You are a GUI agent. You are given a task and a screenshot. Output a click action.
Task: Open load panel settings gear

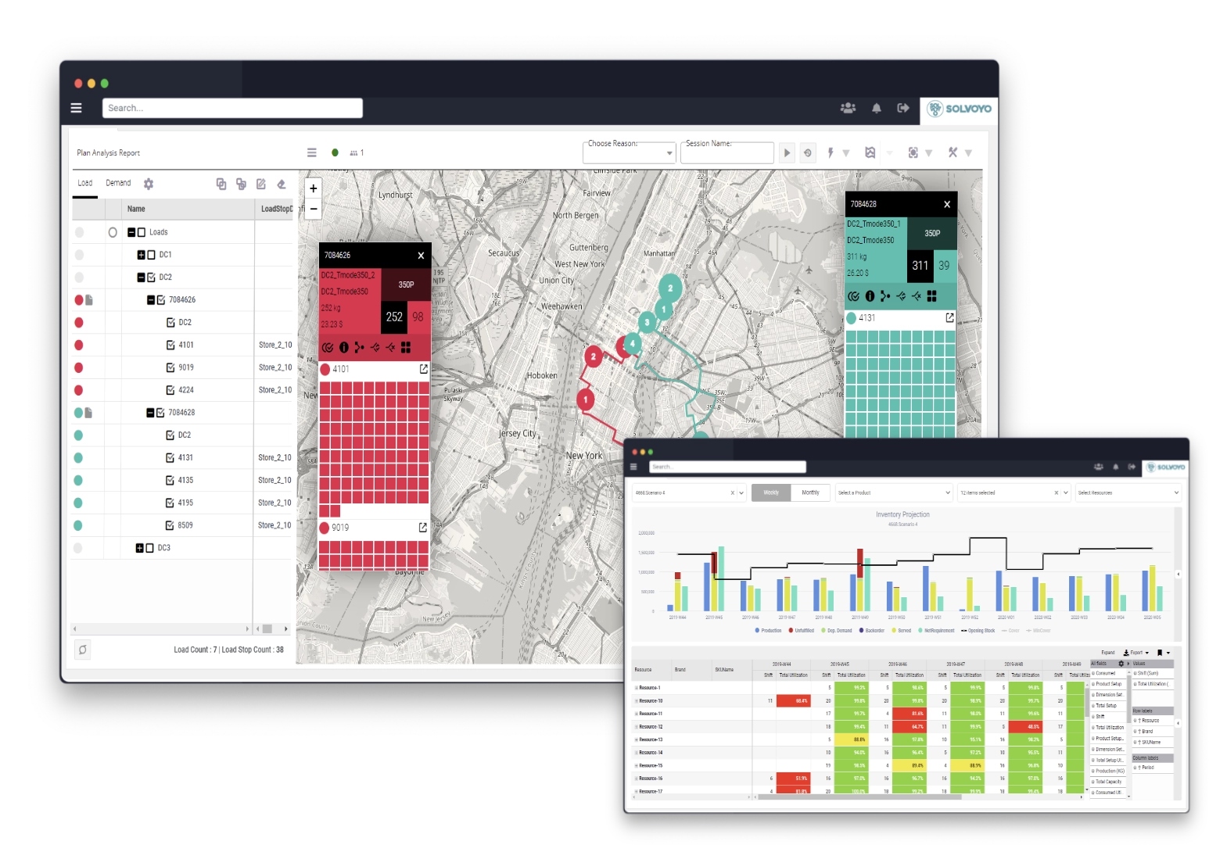click(x=149, y=184)
